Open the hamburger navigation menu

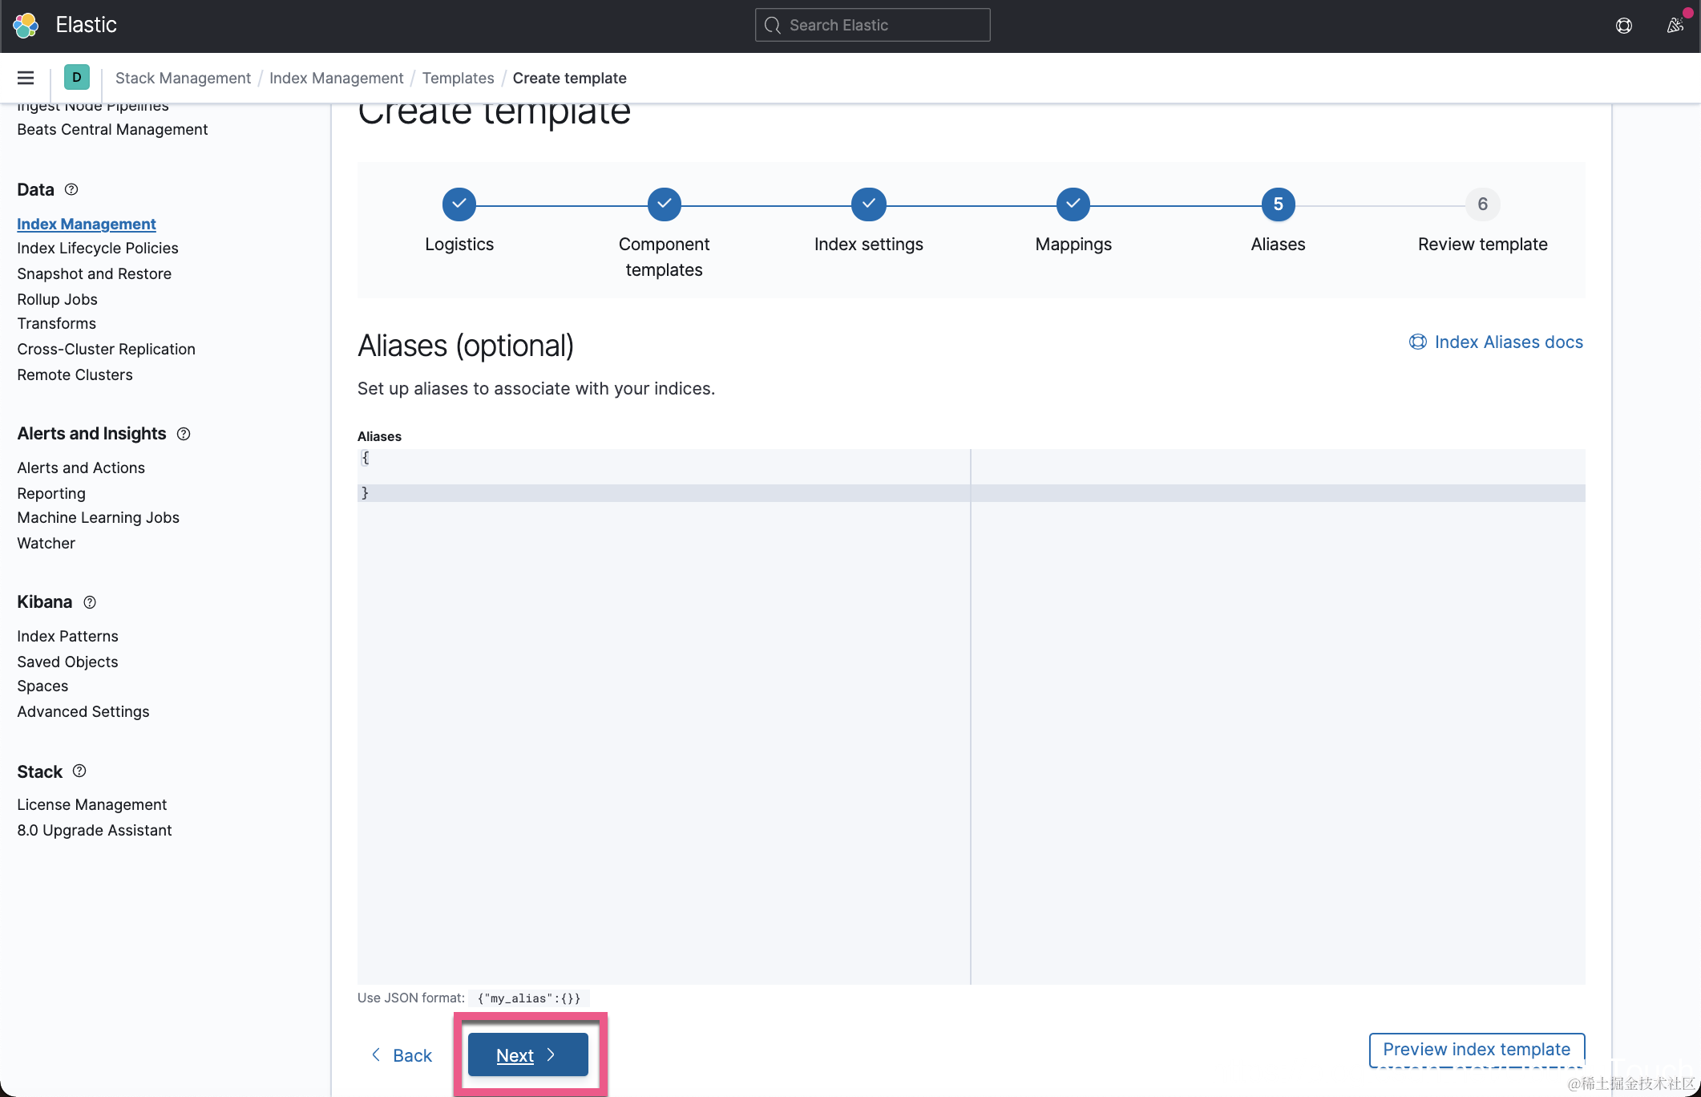pos(26,78)
